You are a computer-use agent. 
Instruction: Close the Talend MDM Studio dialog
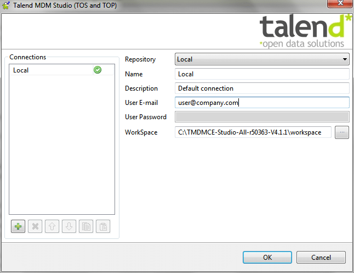tap(336, 5)
